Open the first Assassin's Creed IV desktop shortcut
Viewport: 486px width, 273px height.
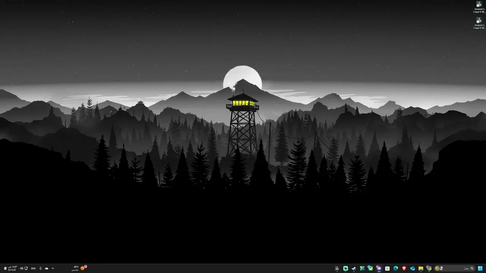pyautogui.click(x=479, y=7)
